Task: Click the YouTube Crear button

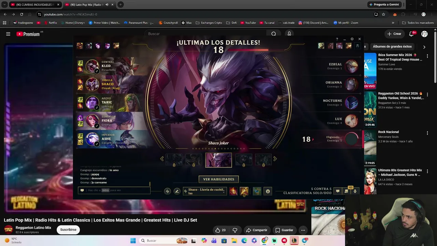Action: tap(394, 34)
